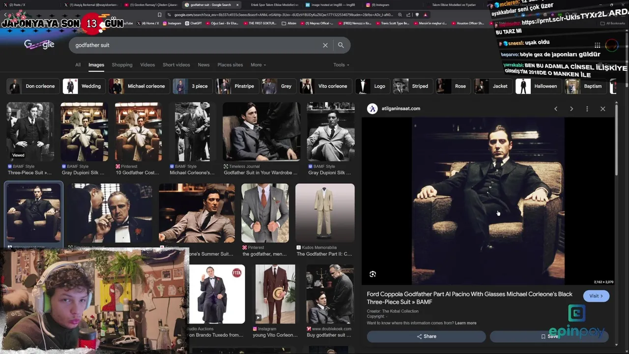The image size is (629, 354).
Task: Open the doublekoek Buy godfather suit thumbnail
Action: click(x=330, y=294)
